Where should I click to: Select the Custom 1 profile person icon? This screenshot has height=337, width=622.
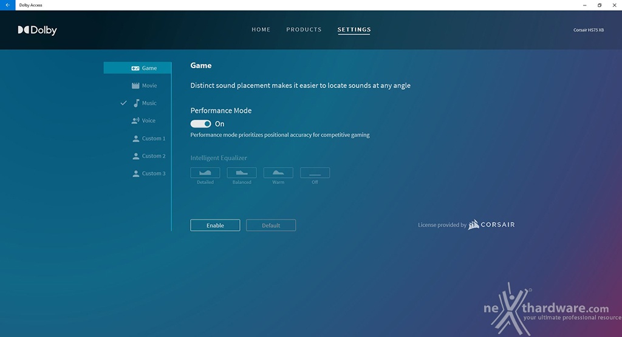[135, 138]
